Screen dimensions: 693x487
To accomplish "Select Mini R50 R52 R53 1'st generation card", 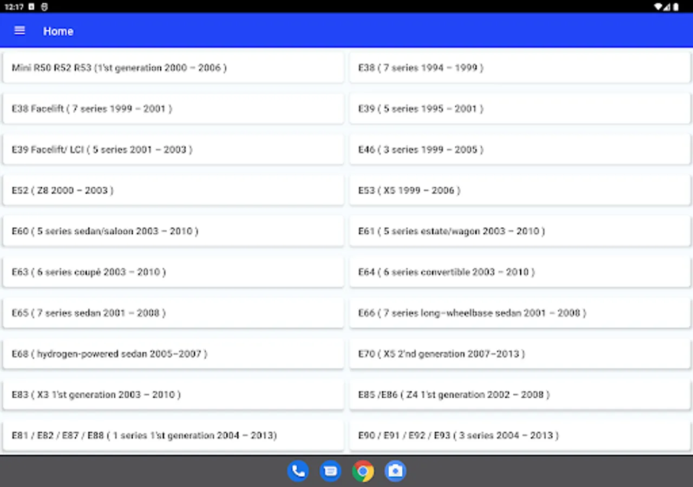I will coord(173,68).
